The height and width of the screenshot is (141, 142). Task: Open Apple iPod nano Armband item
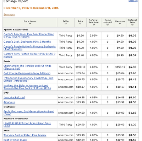point(29,113)
